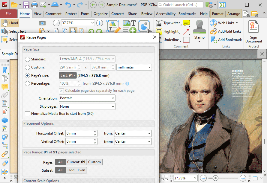Viewport: 267px width, 183px height.
Task: Click the zoom slider handle in status bar
Action: pyautogui.click(x=215, y=178)
